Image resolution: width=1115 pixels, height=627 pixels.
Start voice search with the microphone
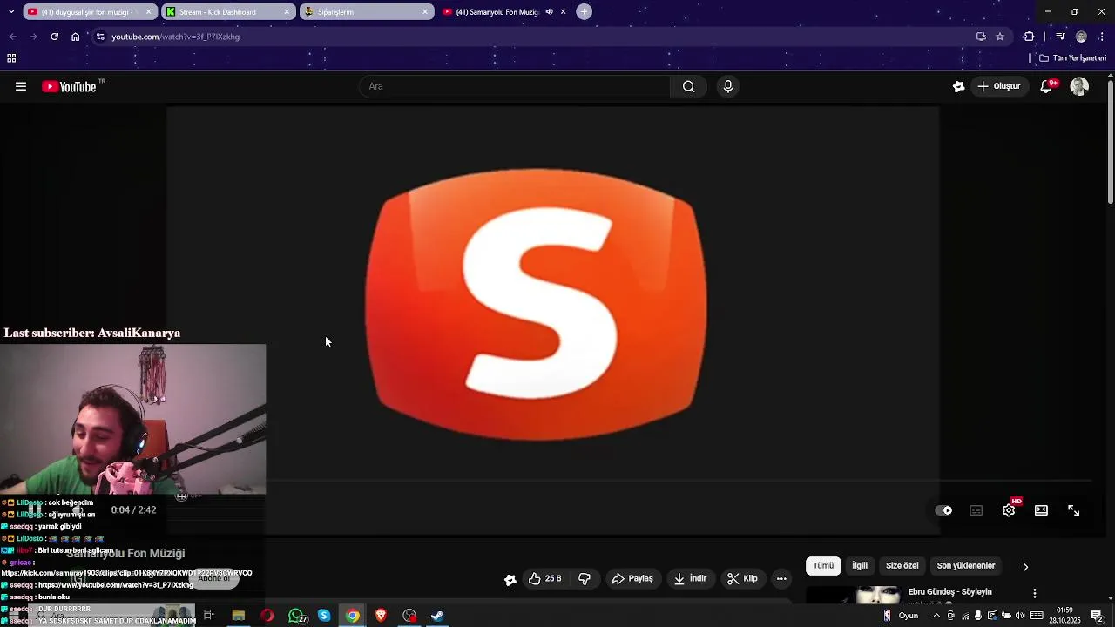tap(728, 86)
